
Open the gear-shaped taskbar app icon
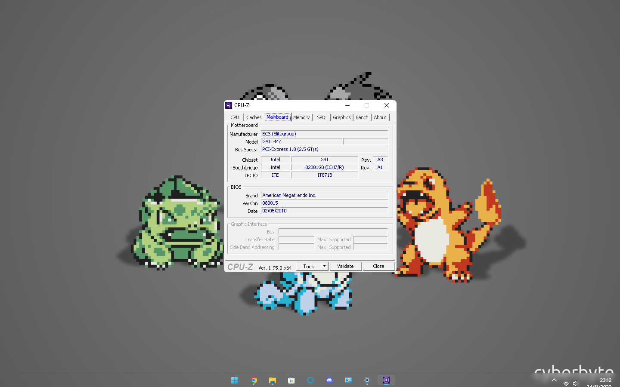click(367, 380)
